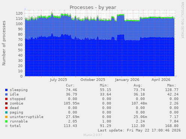Click idle average value 36.18
The image size is (186, 139).
pos(139,94)
